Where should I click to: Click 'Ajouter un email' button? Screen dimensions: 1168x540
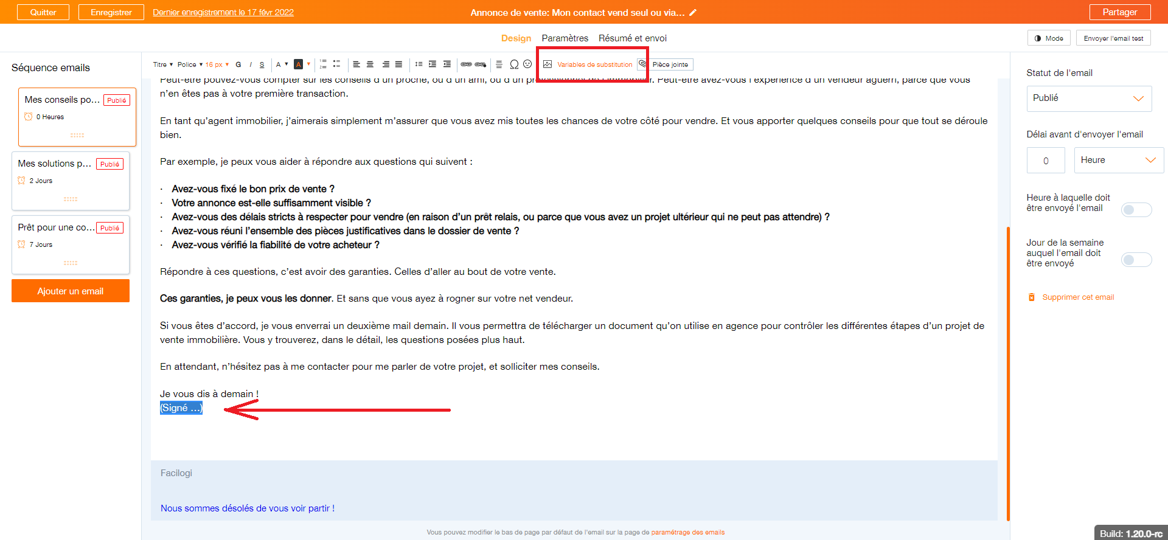click(71, 291)
